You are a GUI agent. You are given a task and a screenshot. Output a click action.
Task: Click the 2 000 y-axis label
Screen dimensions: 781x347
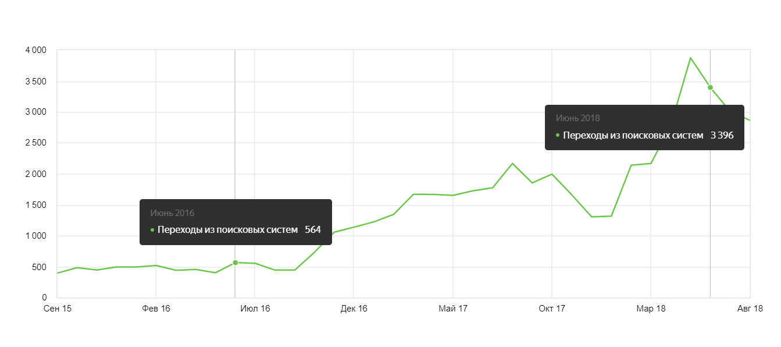pos(35,174)
